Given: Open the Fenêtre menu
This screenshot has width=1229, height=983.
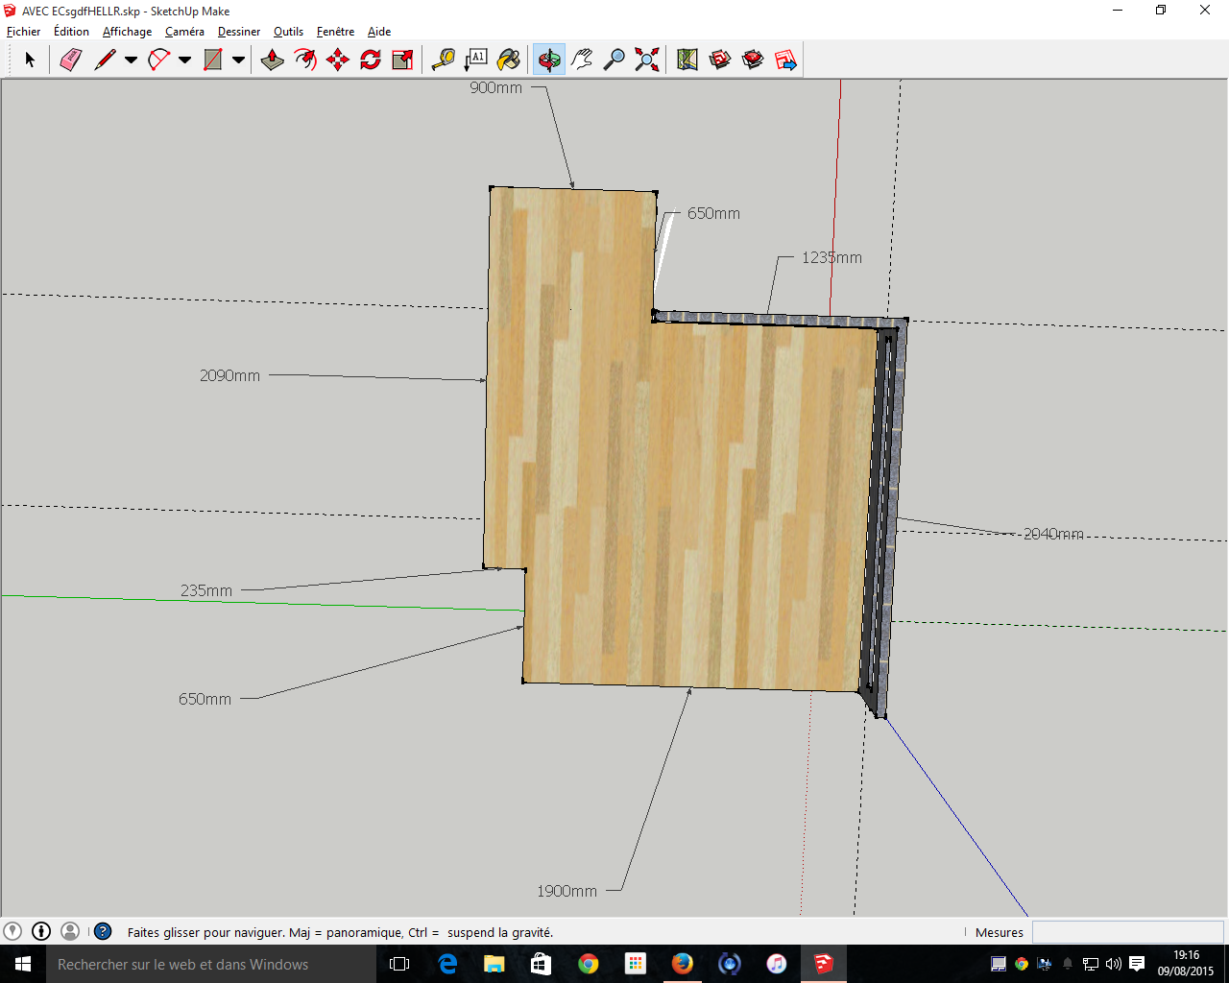Looking at the screenshot, I should pyautogui.click(x=335, y=32).
